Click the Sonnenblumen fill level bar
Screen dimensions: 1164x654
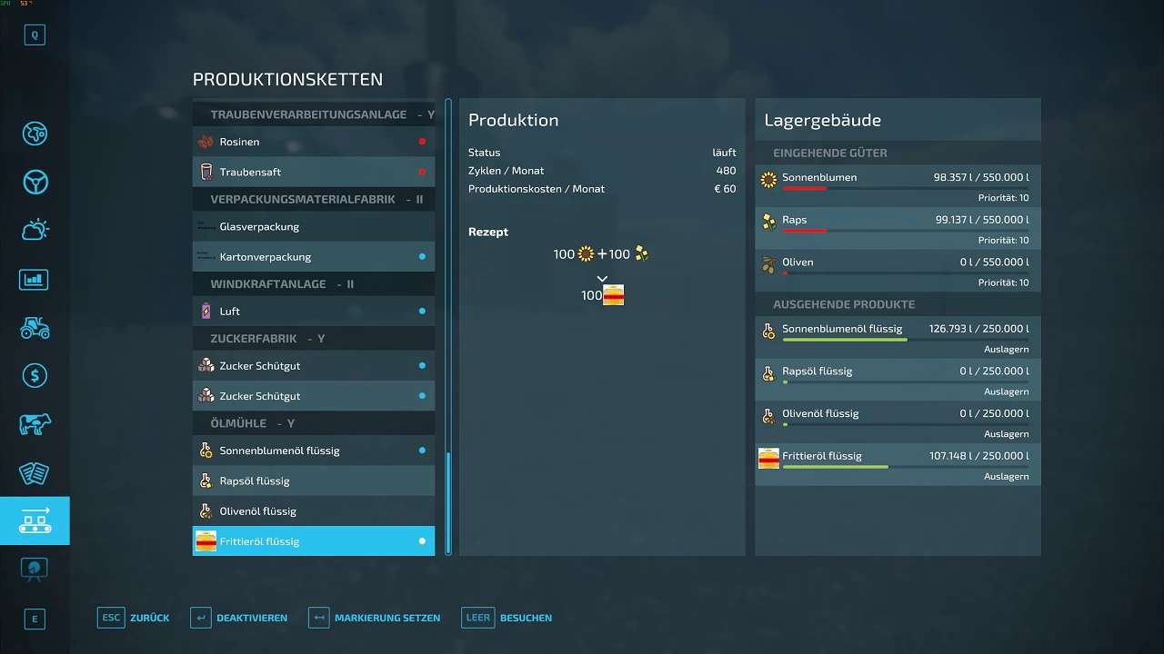905,188
